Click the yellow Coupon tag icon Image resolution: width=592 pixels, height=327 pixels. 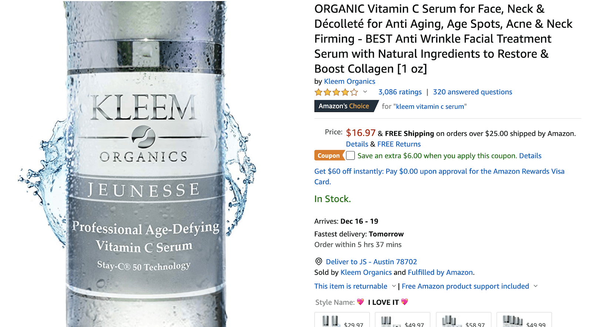pyautogui.click(x=329, y=155)
